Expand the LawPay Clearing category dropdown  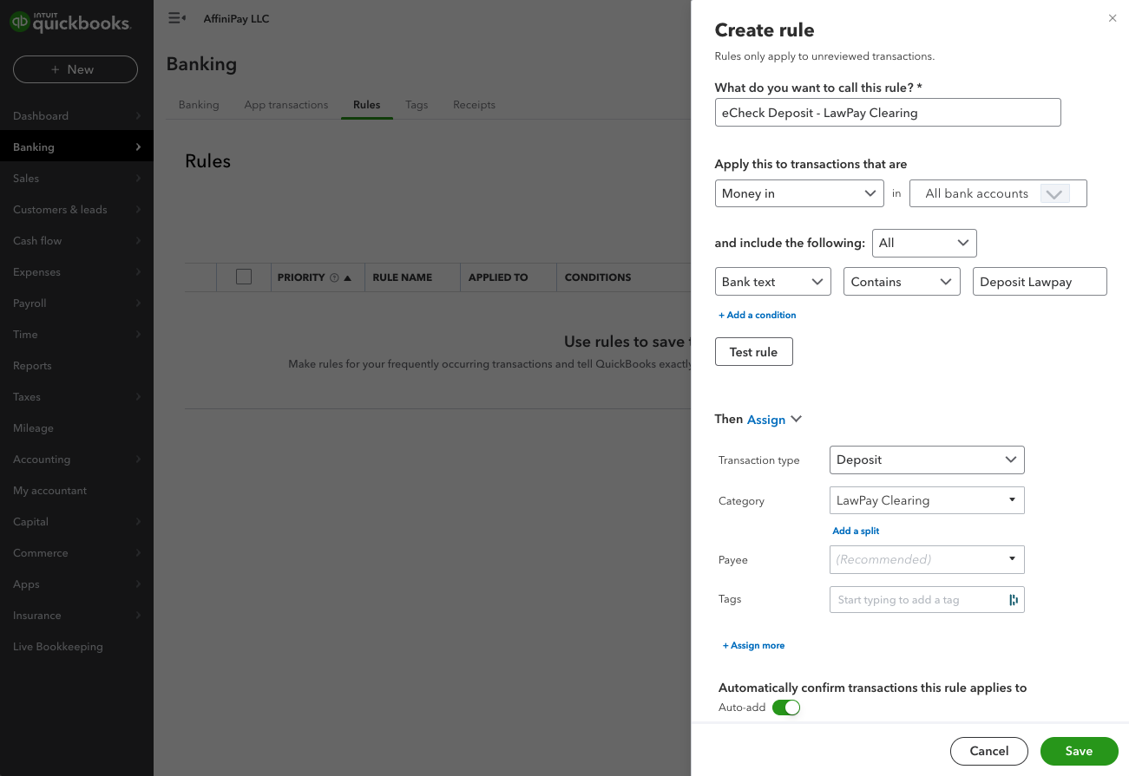1011,500
